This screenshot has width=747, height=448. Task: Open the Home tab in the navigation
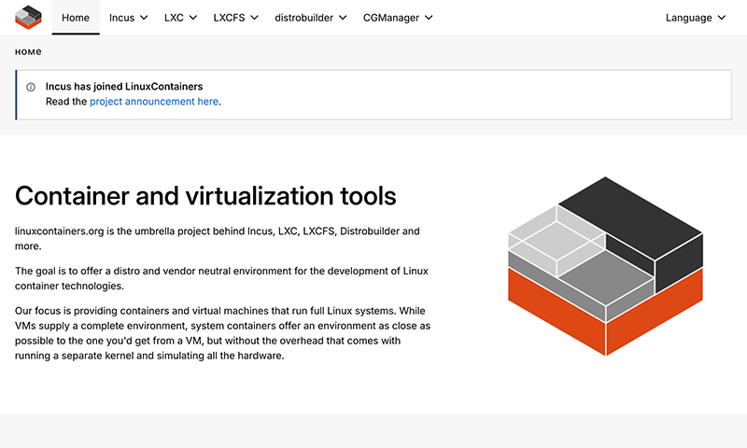point(76,18)
